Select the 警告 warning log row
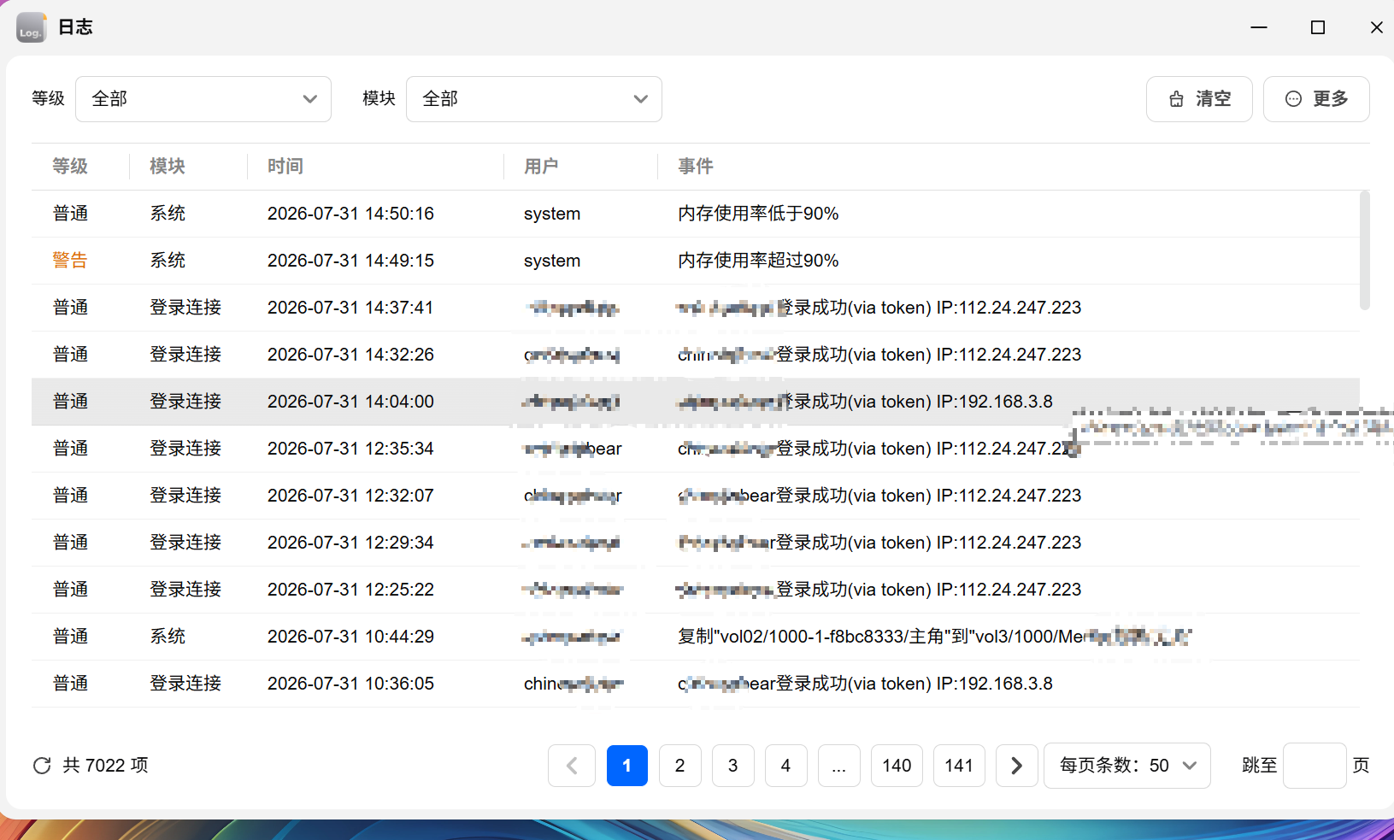Screen dimensions: 1394x840 [696, 261]
